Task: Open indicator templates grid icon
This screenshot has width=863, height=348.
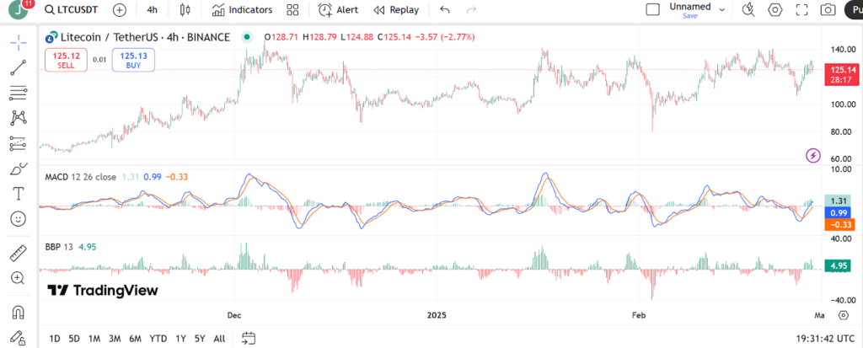Action: tap(292, 10)
